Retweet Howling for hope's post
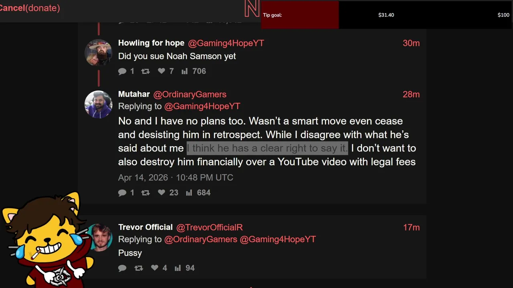The height and width of the screenshot is (288, 513). [x=145, y=71]
